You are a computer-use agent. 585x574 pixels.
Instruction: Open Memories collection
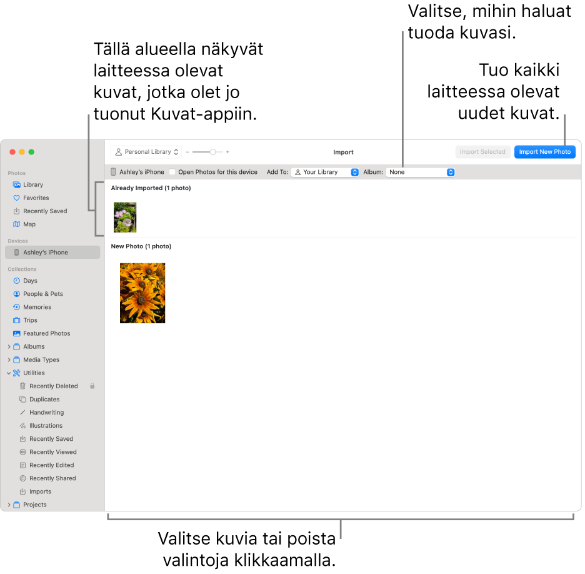[x=52, y=308]
